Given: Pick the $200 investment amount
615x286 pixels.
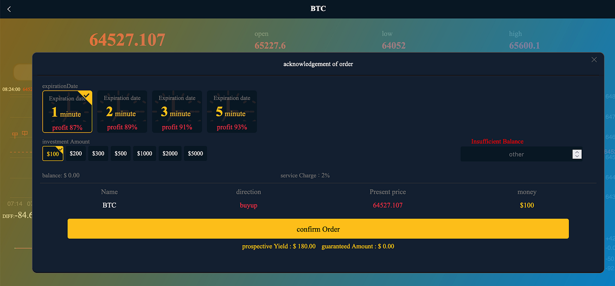Looking at the screenshot, I should pos(76,154).
